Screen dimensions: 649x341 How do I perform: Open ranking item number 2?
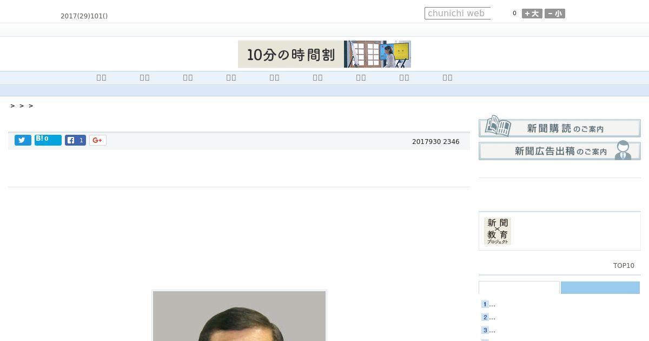click(488, 317)
